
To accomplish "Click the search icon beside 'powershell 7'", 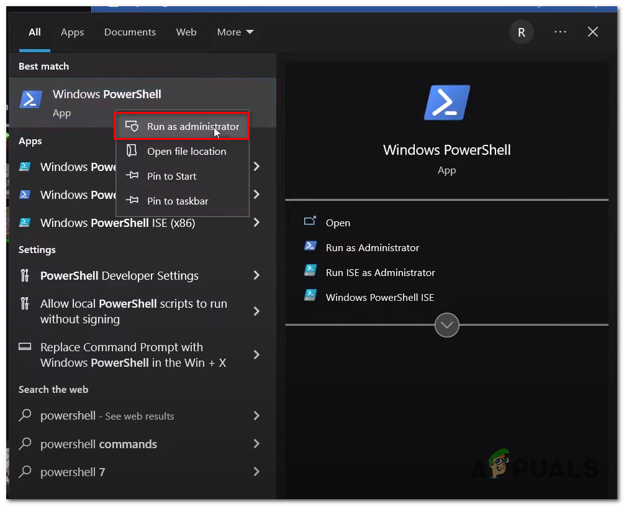I will point(25,471).
